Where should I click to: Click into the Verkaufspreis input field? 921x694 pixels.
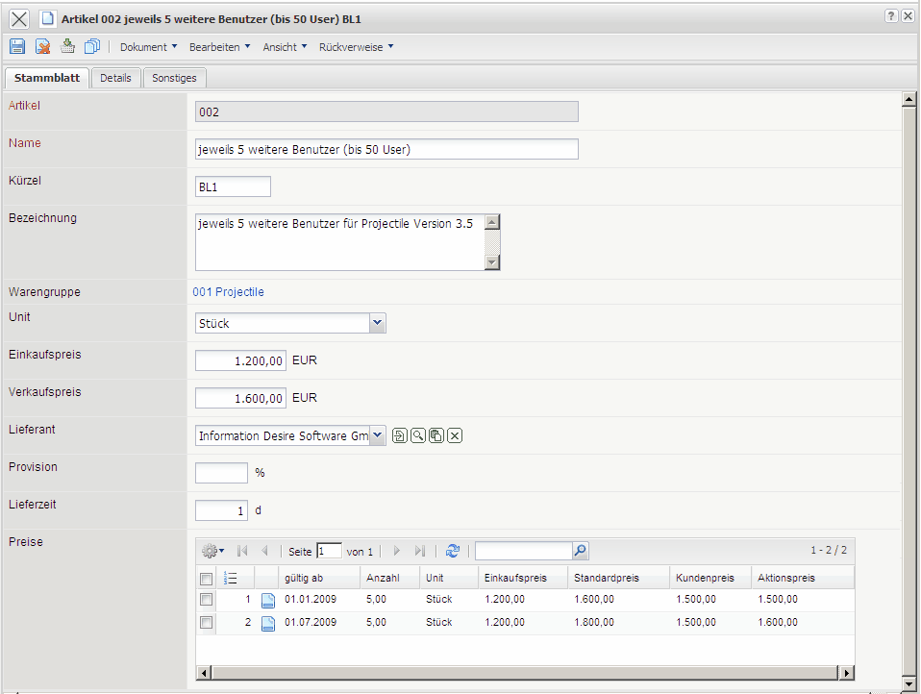[x=240, y=398]
